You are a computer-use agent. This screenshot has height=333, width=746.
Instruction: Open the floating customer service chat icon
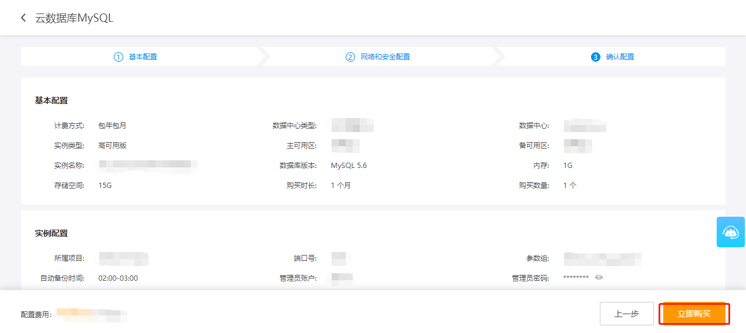click(731, 232)
